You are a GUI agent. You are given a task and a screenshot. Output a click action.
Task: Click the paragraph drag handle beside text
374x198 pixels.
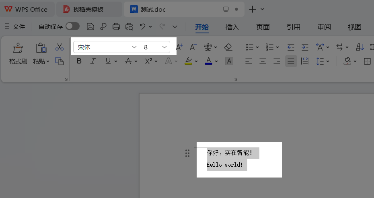[187, 153]
